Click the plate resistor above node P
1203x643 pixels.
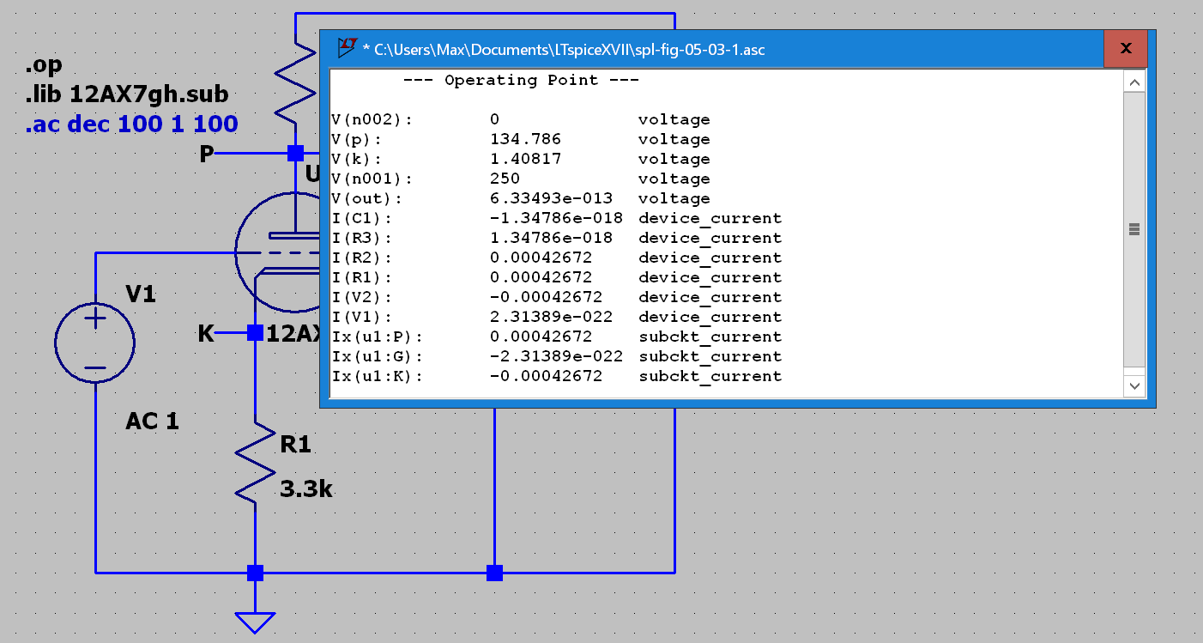tap(295, 86)
